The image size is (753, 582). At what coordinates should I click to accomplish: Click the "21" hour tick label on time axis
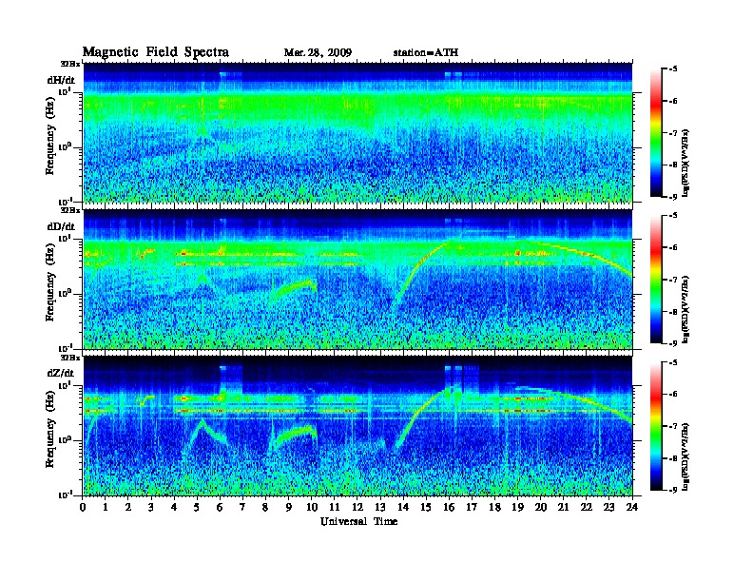[563, 507]
